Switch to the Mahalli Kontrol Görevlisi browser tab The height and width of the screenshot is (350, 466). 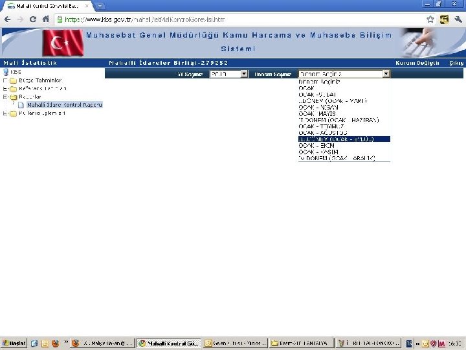pyautogui.click(x=47, y=6)
